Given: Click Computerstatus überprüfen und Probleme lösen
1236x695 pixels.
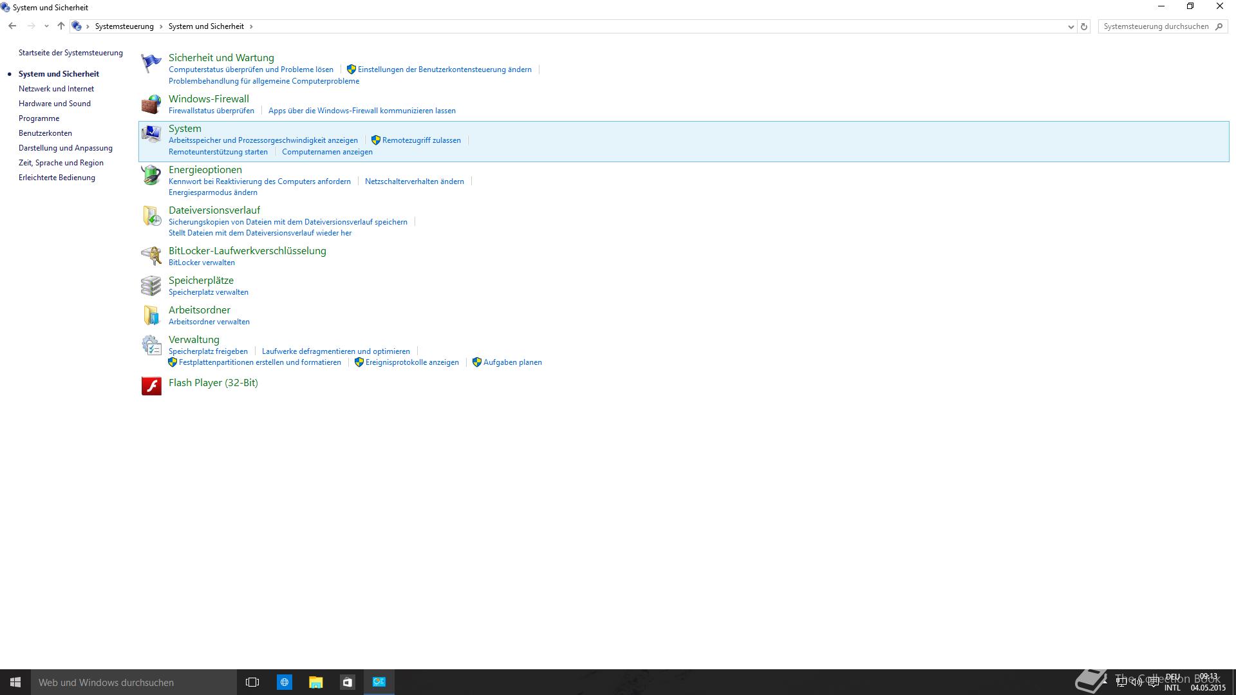Looking at the screenshot, I should click(251, 69).
